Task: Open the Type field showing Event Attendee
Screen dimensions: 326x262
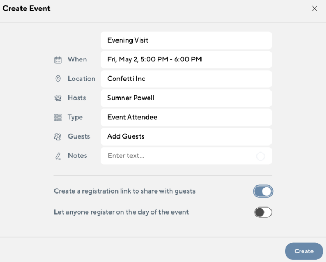Action: pos(186,117)
